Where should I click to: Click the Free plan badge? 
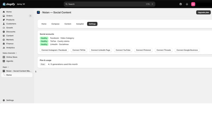[x=43, y=64]
